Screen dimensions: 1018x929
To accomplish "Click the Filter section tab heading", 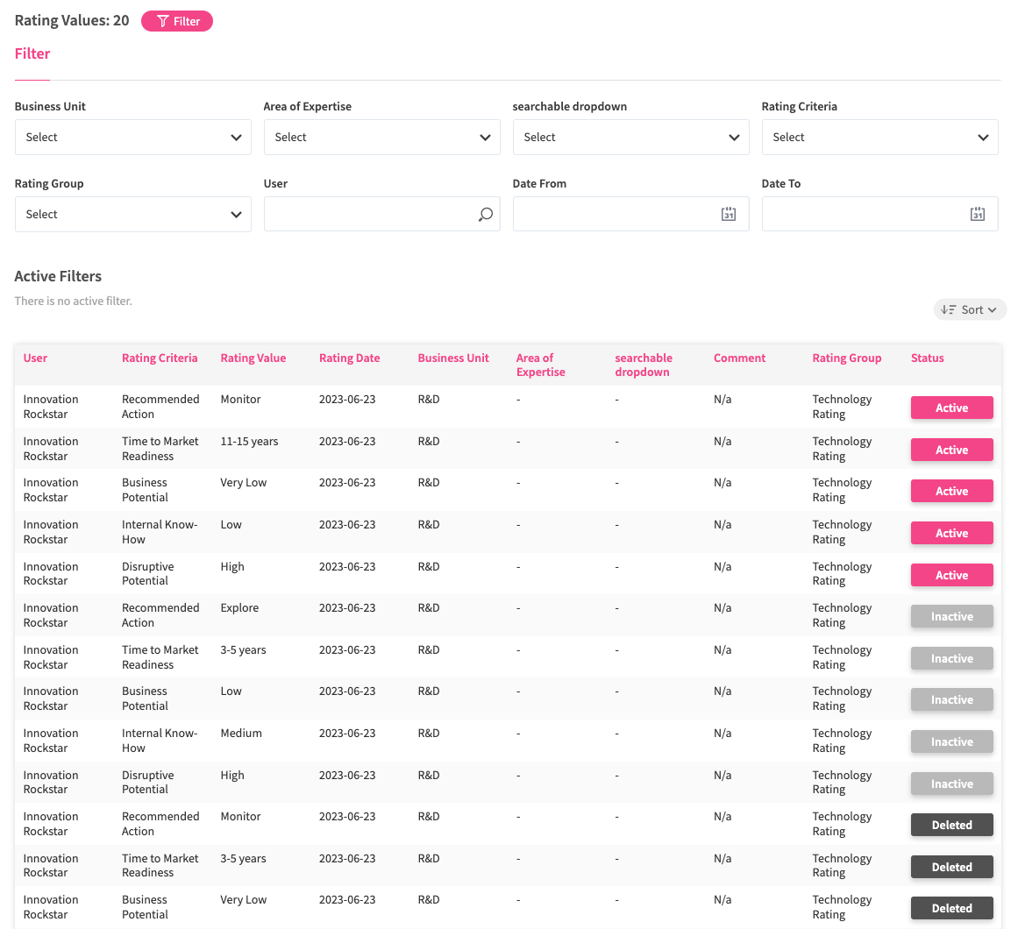I will [32, 54].
